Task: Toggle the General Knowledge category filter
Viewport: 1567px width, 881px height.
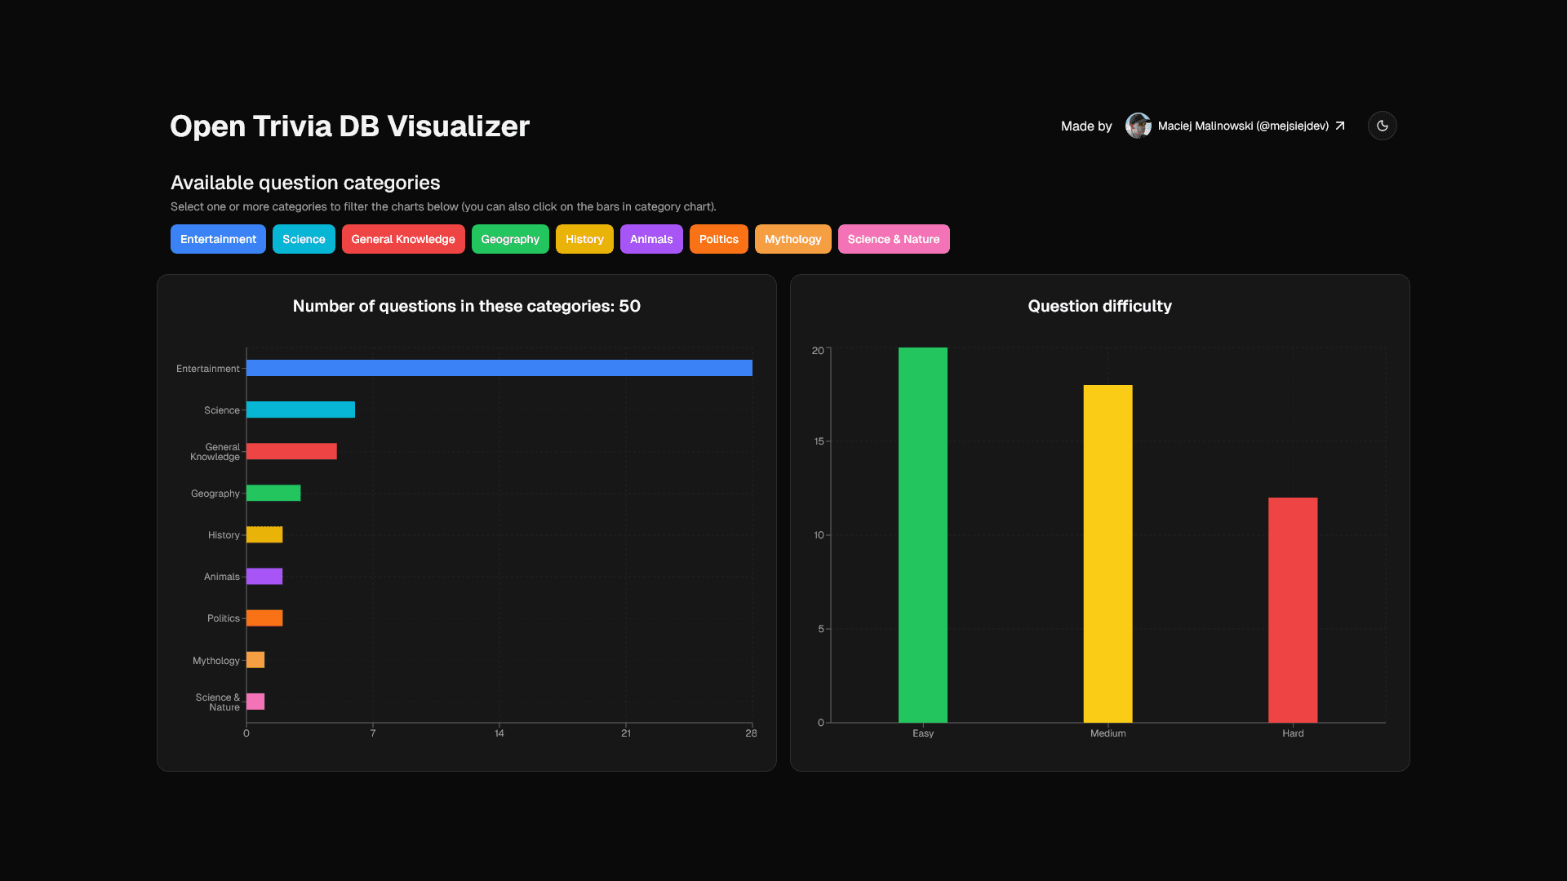Action: (403, 239)
